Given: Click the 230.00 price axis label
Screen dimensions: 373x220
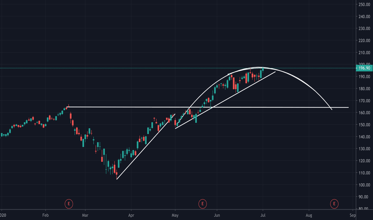Looking at the screenshot, I should 364,28.
